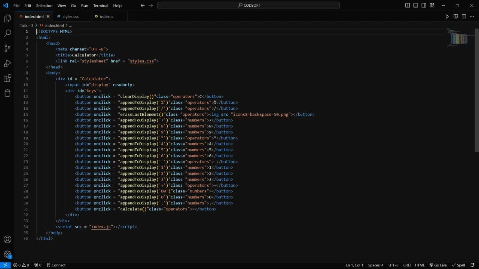Image resolution: width=479 pixels, height=269 pixels.
Task: Open the File menu
Action: (16, 6)
